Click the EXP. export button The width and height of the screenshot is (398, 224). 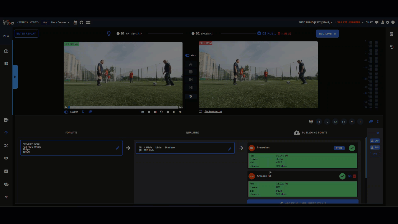(x=375, y=141)
